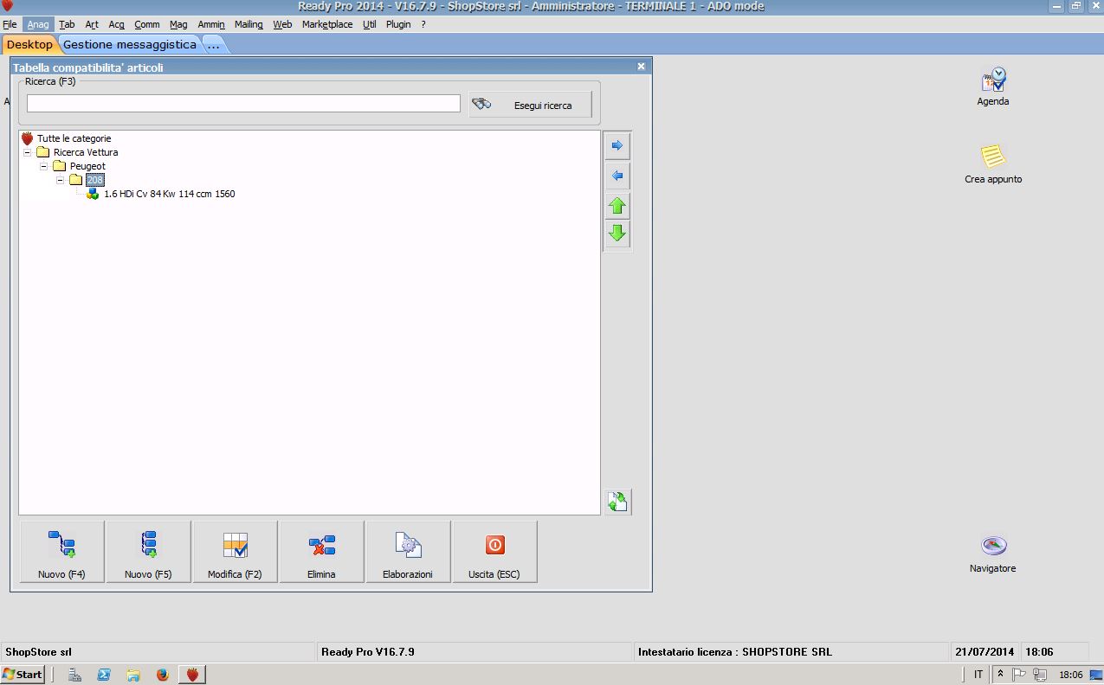Click the Nuovo (F4) button
Screen dimensions: 1104x685
[x=61, y=552]
